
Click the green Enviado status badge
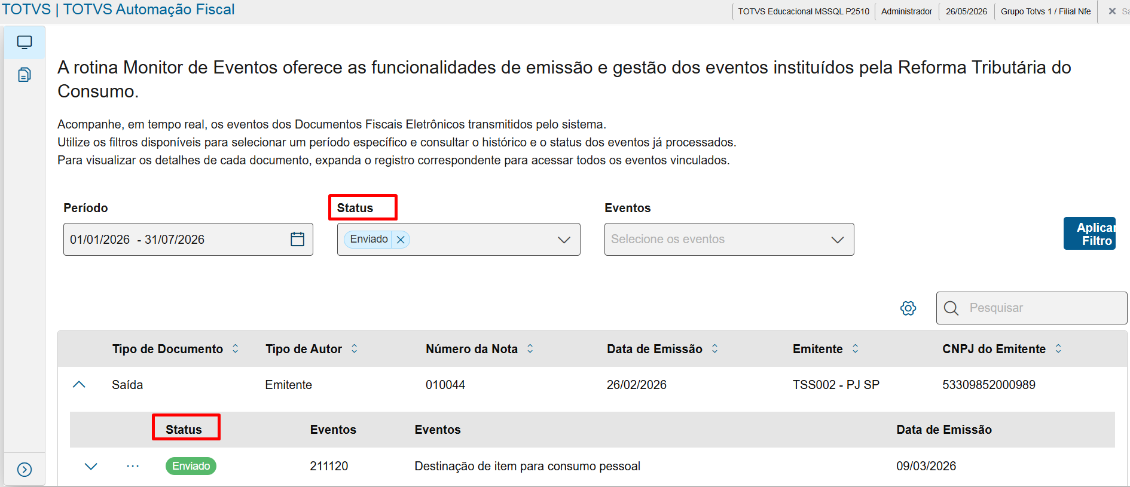click(x=191, y=466)
